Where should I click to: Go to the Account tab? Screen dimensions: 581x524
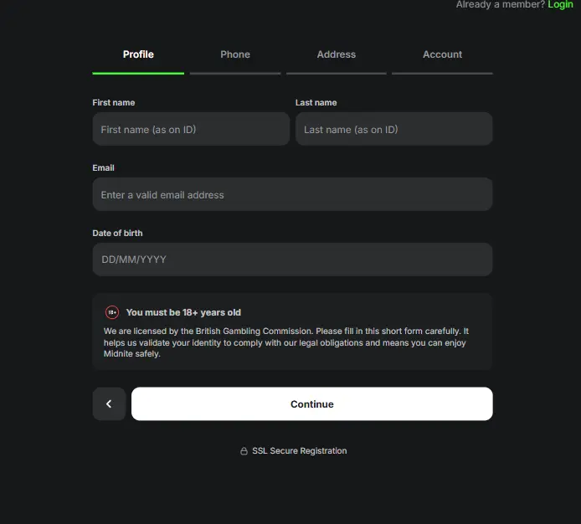442,54
